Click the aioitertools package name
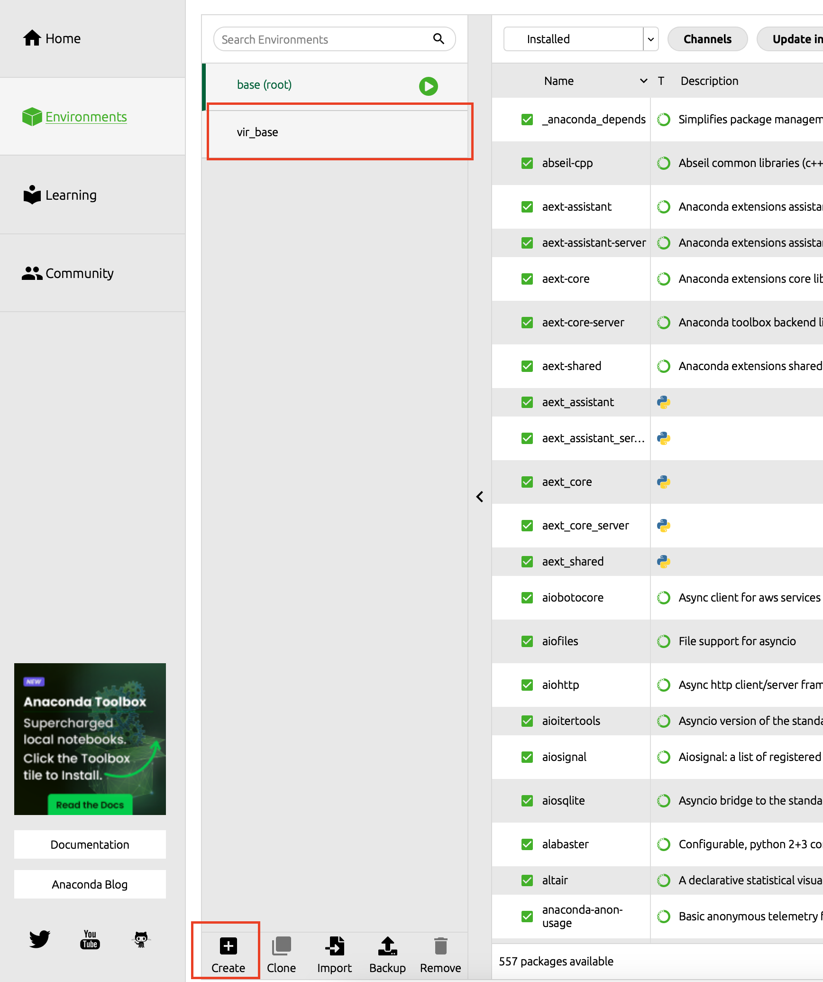This screenshot has height=982, width=823. 571,721
